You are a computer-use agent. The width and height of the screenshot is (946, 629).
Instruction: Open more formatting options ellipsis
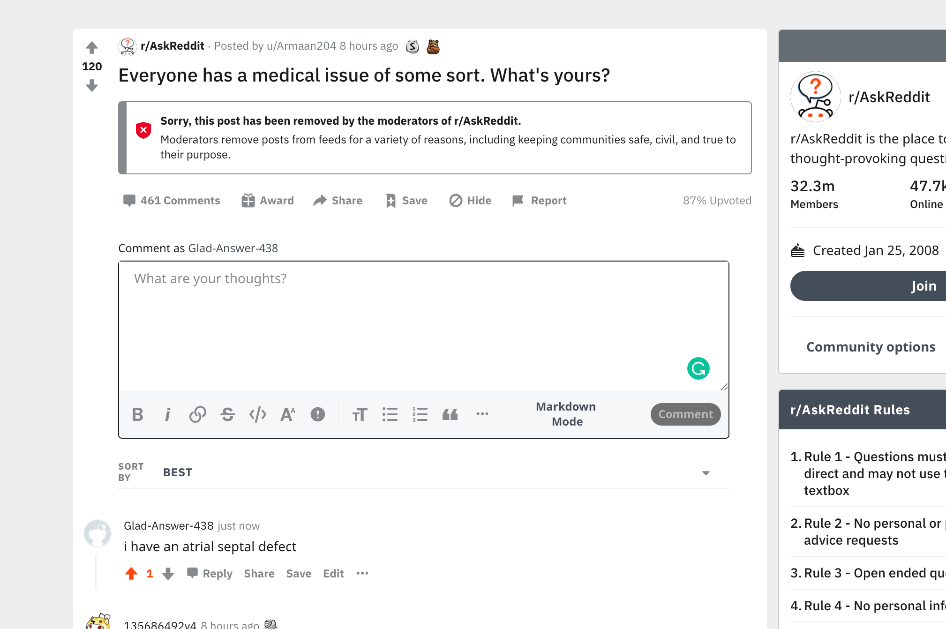coord(482,414)
